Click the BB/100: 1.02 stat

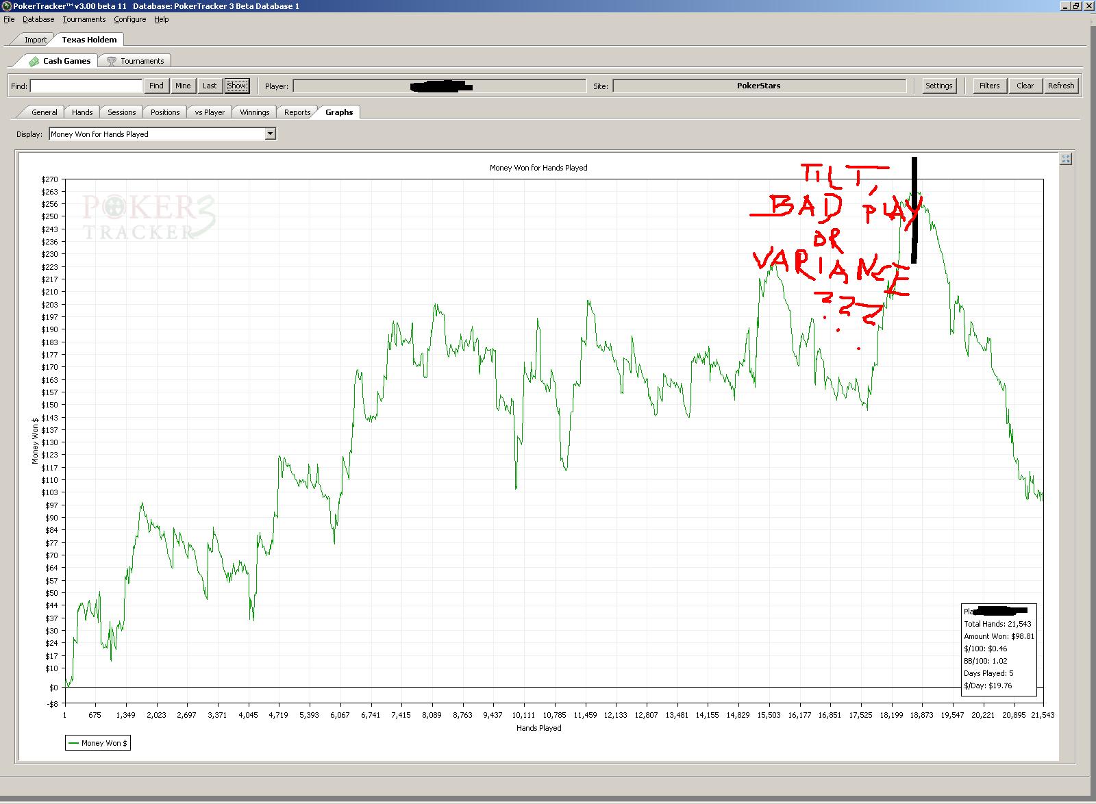pyautogui.click(x=987, y=661)
